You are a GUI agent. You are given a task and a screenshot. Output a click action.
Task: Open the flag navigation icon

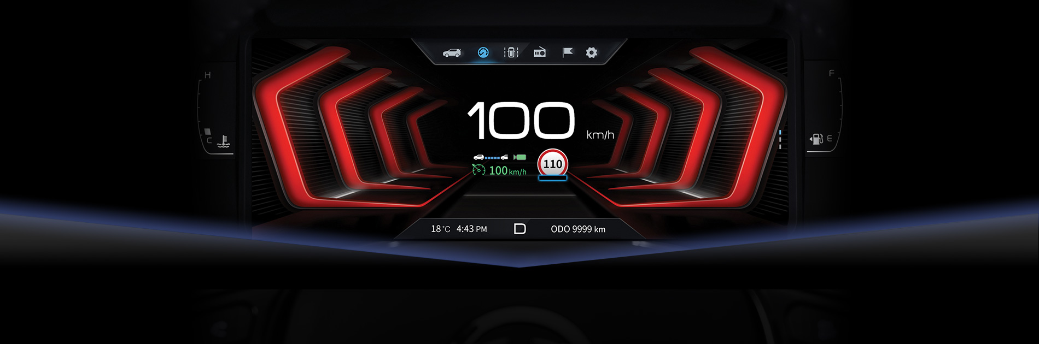(568, 52)
